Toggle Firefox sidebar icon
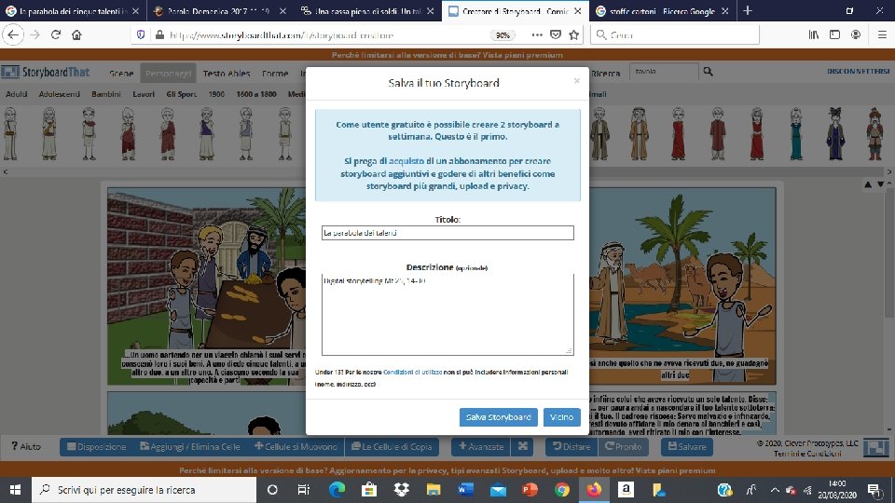895x503 pixels. point(834,34)
